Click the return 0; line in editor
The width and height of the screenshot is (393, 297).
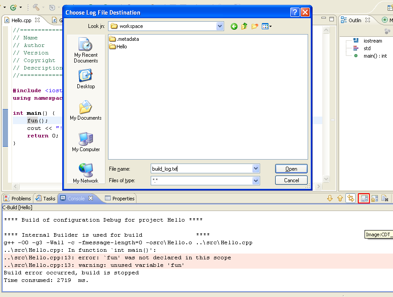(x=43, y=136)
